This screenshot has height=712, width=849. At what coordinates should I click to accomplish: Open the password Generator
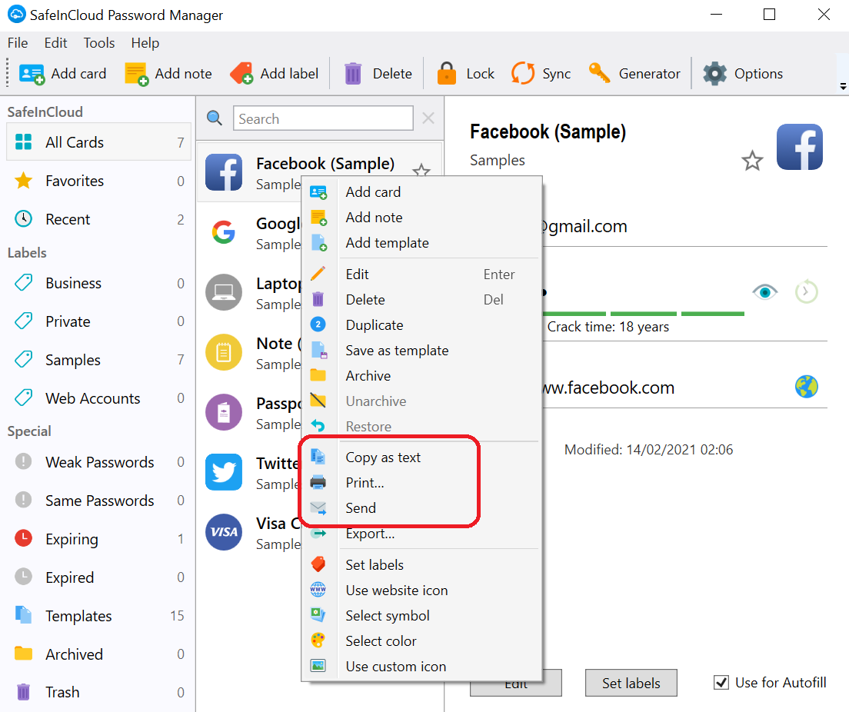pos(599,72)
